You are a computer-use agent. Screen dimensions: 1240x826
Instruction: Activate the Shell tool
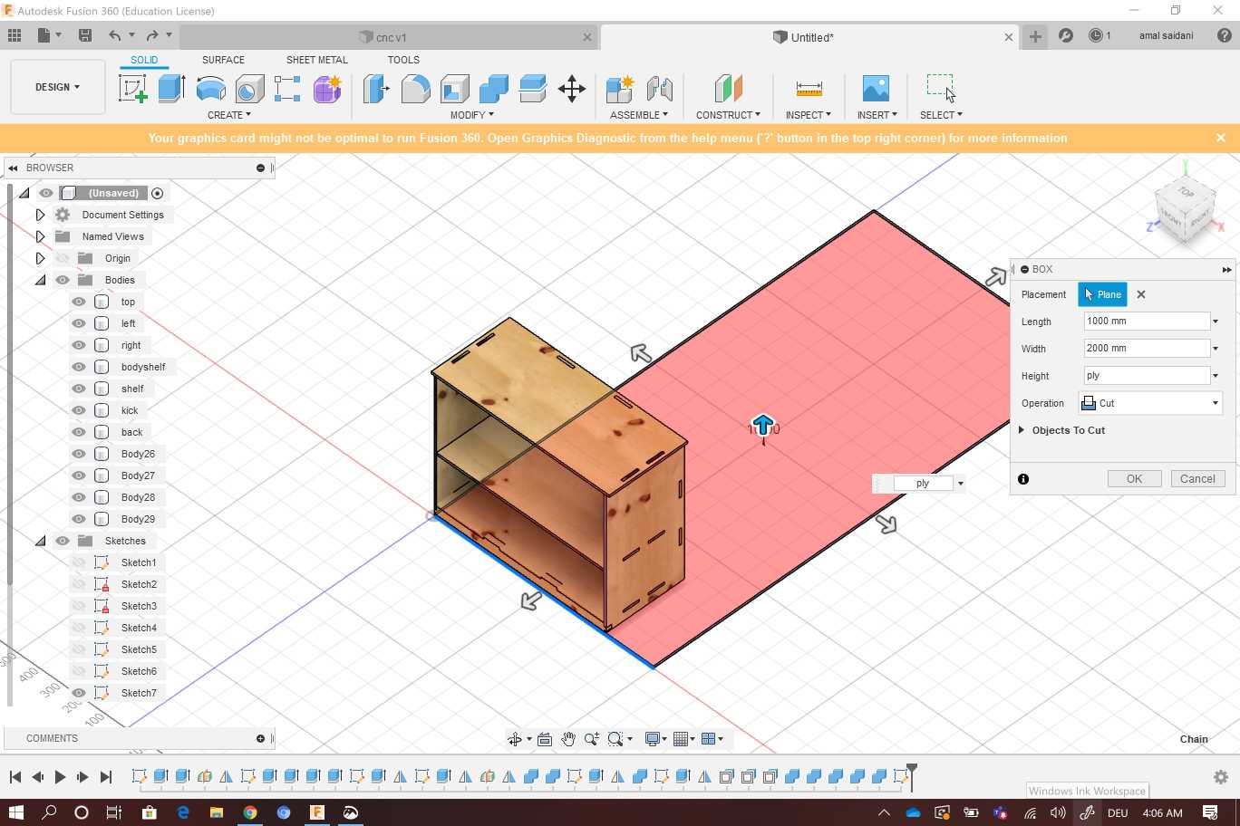[454, 89]
